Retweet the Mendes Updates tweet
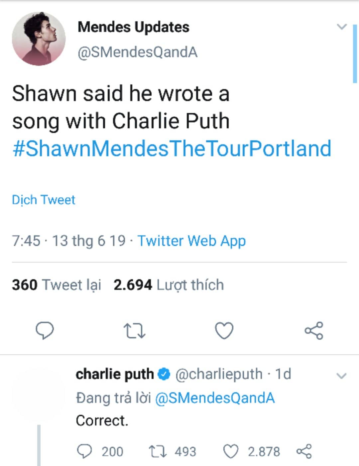This screenshot has height=466, width=359. [134, 331]
